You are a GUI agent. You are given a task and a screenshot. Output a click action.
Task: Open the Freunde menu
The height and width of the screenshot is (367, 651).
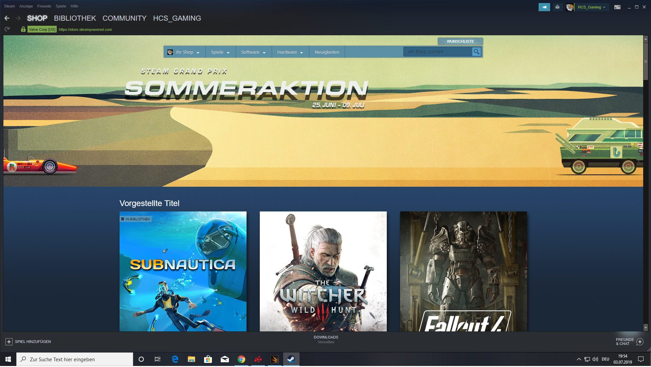pyautogui.click(x=44, y=6)
